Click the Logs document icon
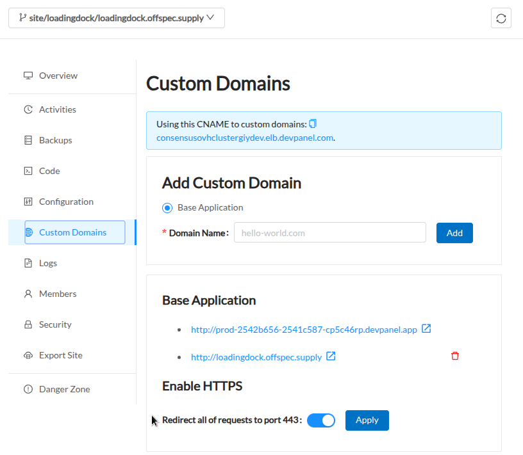This screenshot has width=523, height=455. (x=28, y=263)
